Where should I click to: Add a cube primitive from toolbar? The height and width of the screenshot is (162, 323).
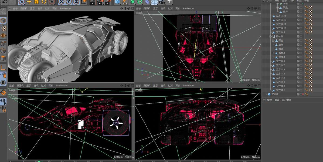117,2
